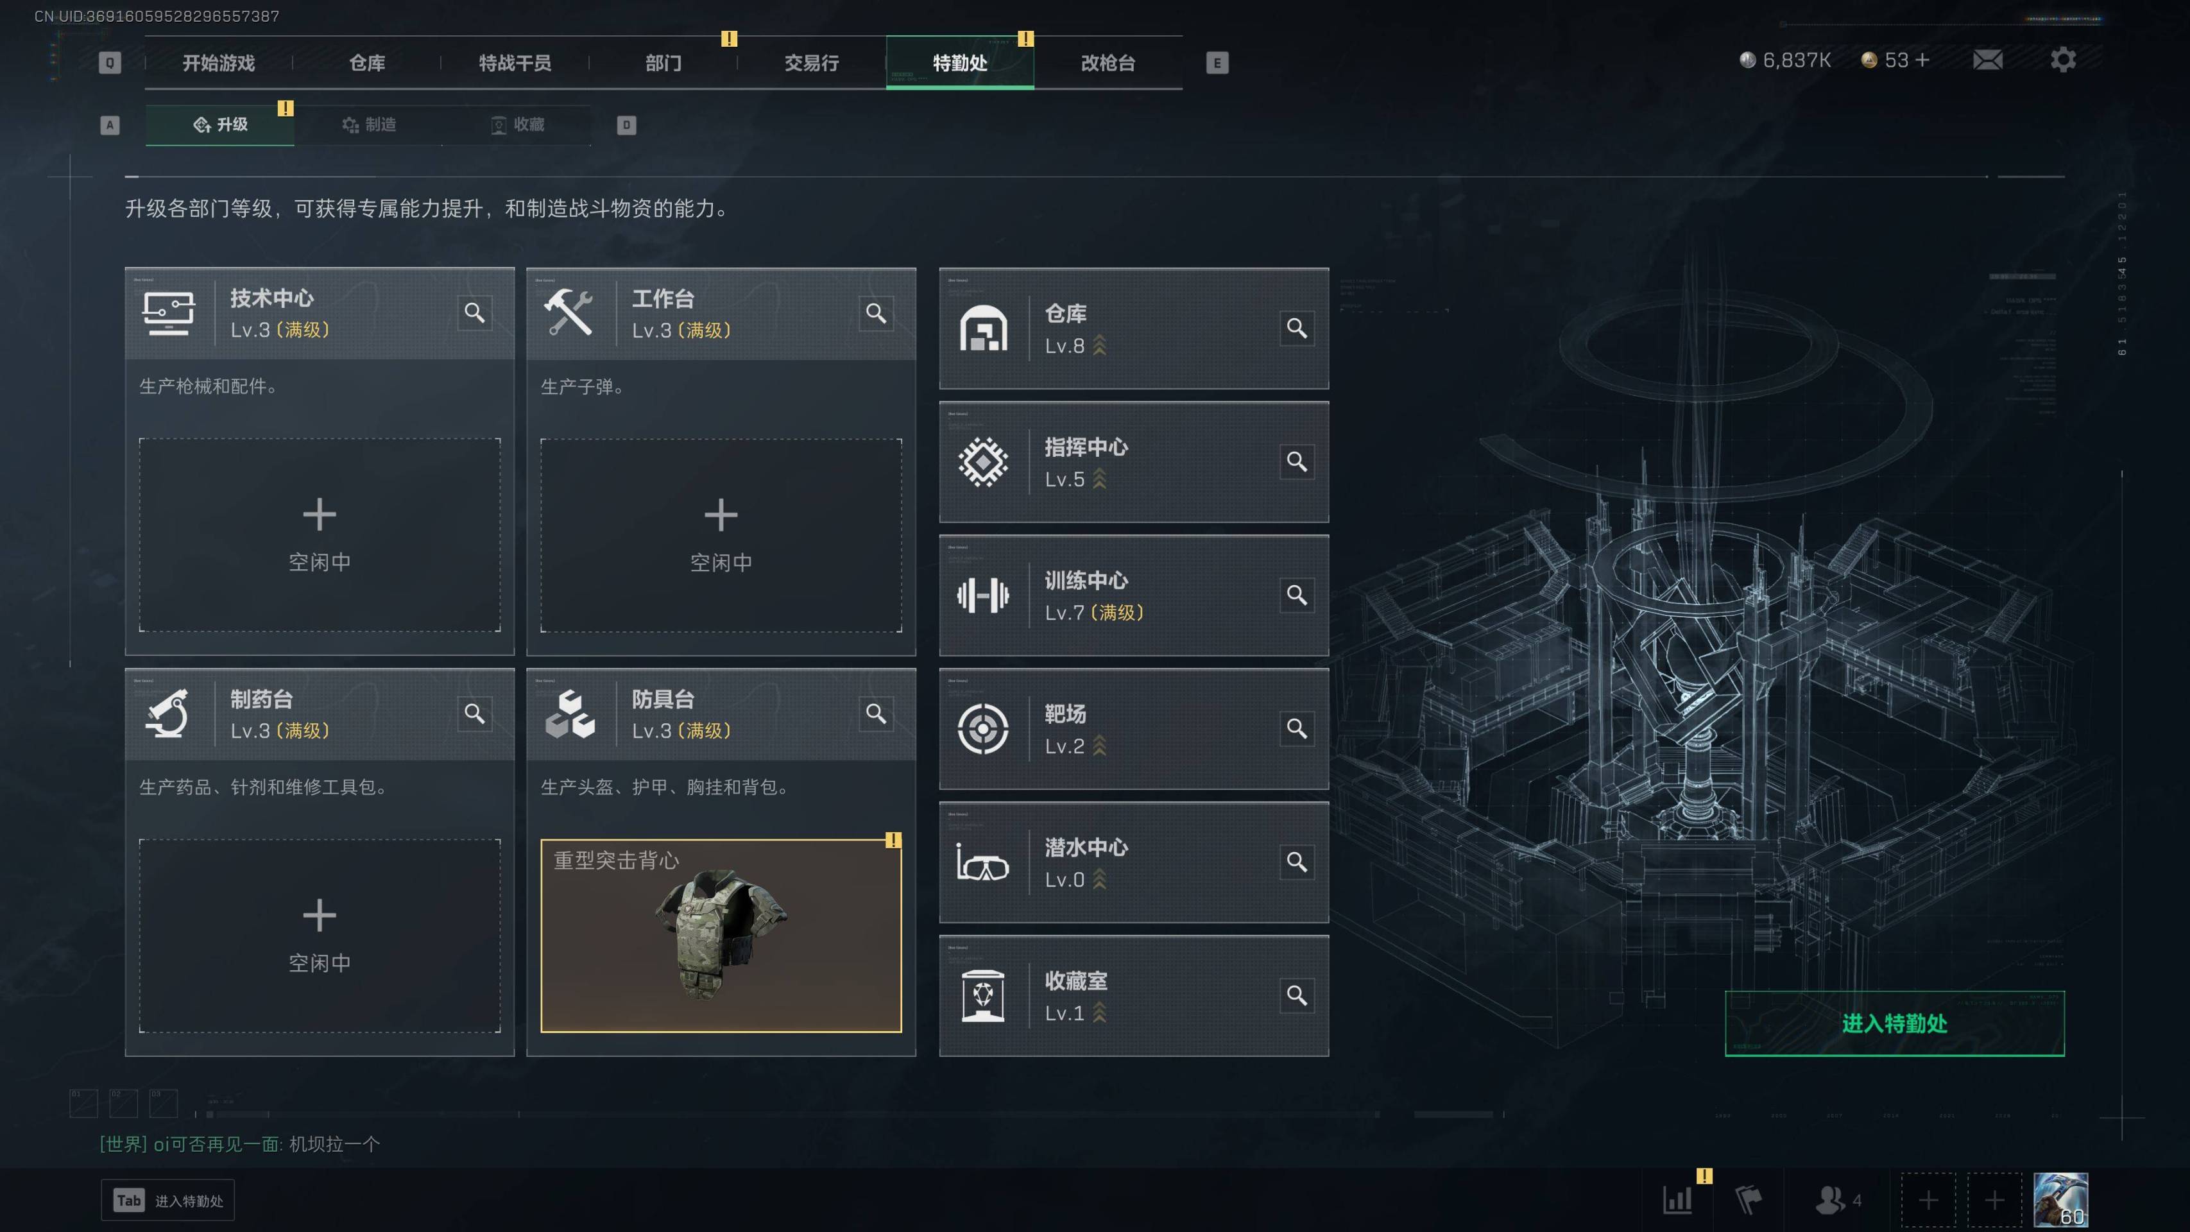Open the 潜水中心 Lv.0 upgrade card
The image size is (2190, 1232).
click(x=1133, y=862)
